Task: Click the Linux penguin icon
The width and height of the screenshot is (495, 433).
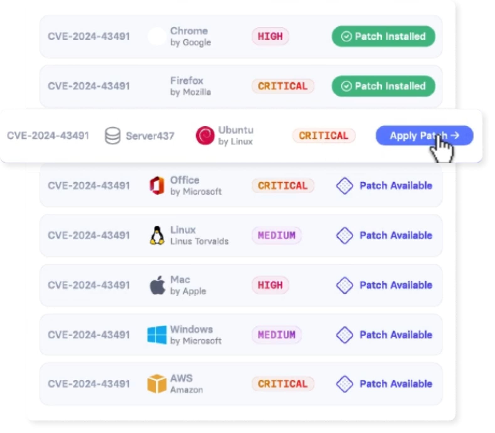Action: [157, 235]
